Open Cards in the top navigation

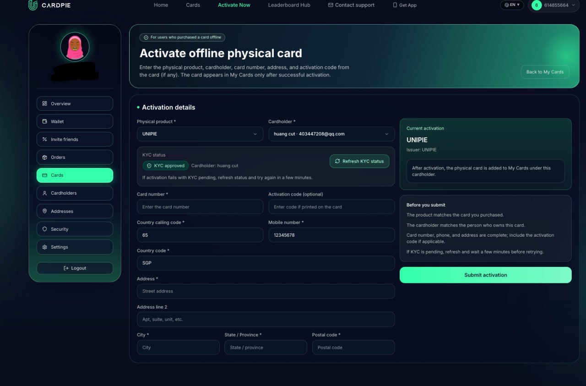click(x=193, y=5)
